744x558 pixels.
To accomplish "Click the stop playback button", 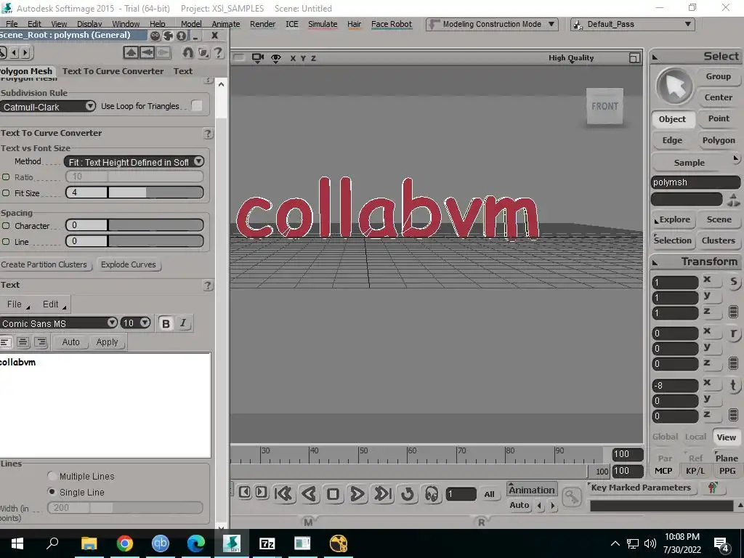I will click(x=333, y=494).
